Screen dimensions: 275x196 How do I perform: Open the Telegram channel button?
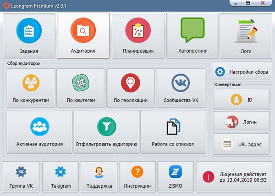pos(60,177)
